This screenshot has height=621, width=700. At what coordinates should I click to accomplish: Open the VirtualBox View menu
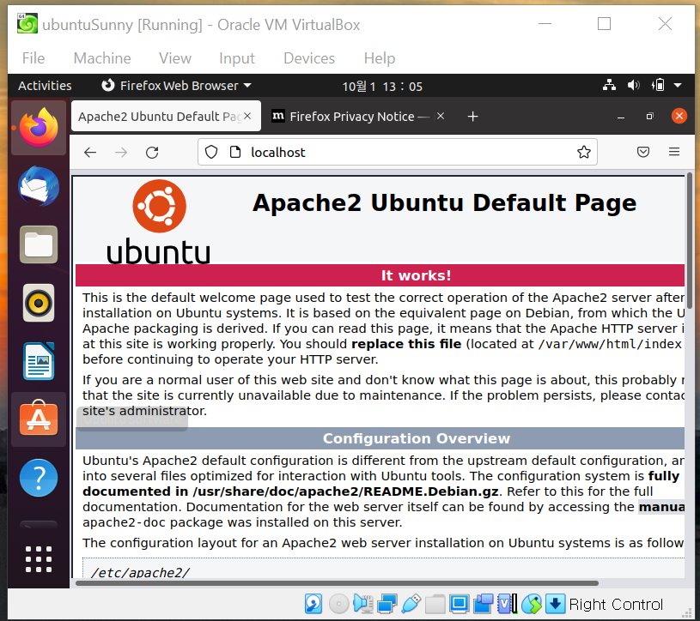tap(175, 58)
